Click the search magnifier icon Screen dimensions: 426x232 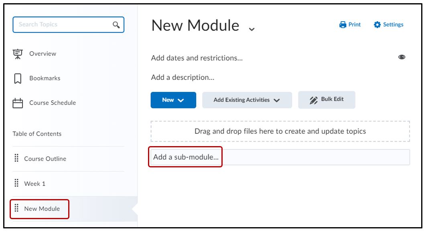click(116, 24)
